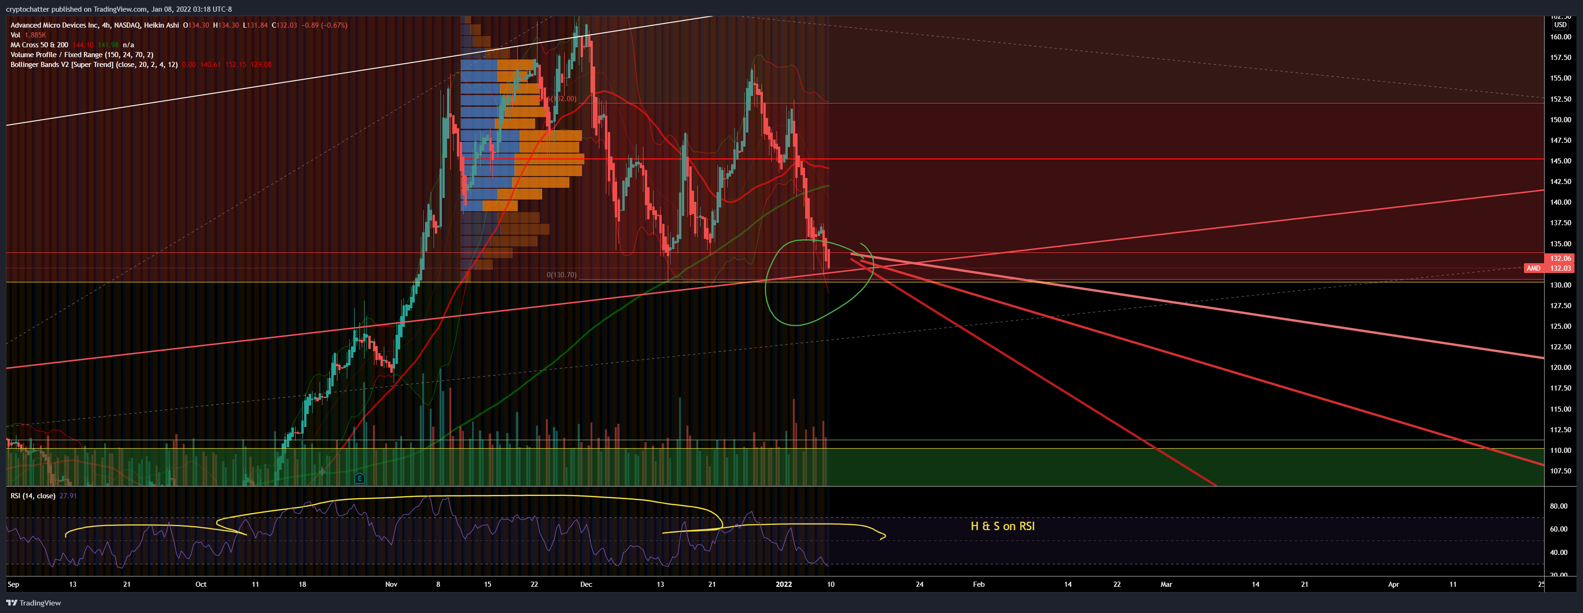Click the Dec date on time axis
Viewport: 1583px width, 613px height.
click(586, 584)
